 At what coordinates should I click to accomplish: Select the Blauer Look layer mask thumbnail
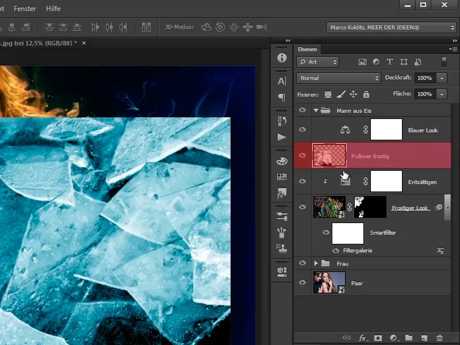(386, 129)
